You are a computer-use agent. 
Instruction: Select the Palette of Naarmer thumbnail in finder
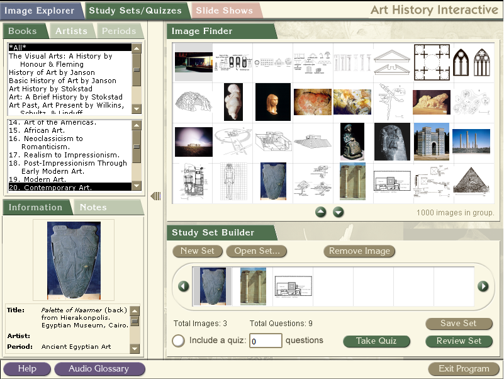(273, 181)
